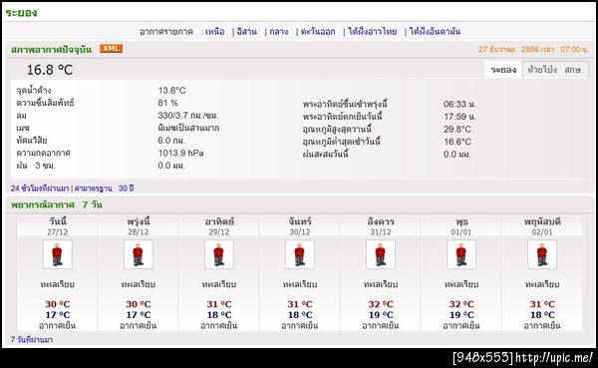Click the weather icon for 30/12
This screenshot has width=598, height=368.
click(300, 254)
